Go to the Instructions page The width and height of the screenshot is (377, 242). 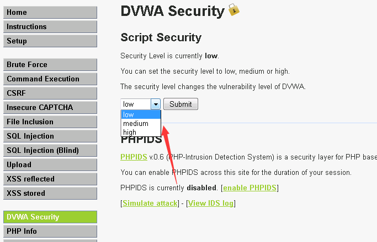coord(50,26)
